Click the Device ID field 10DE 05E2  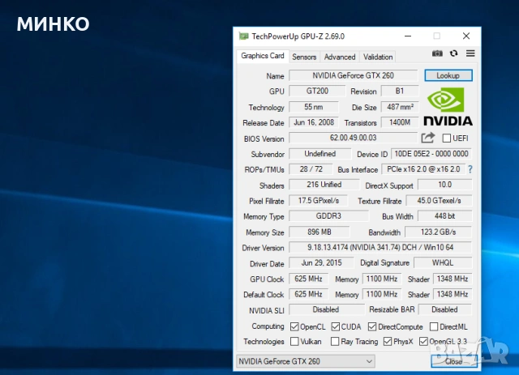[431, 154]
